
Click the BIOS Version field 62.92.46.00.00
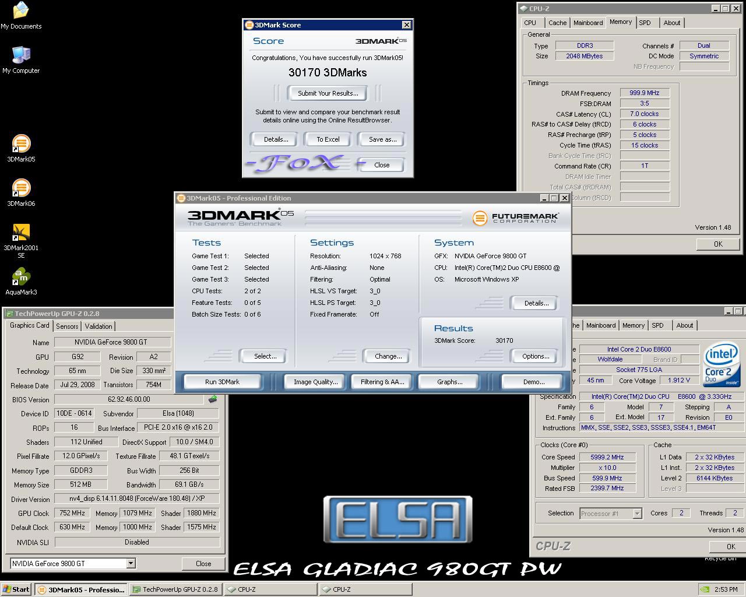coord(129,399)
